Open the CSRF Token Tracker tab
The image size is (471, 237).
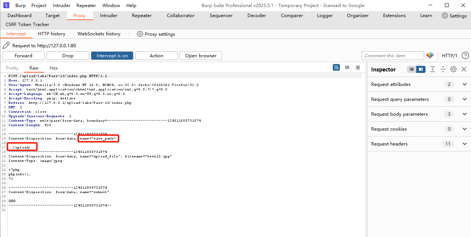tap(27, 25)
